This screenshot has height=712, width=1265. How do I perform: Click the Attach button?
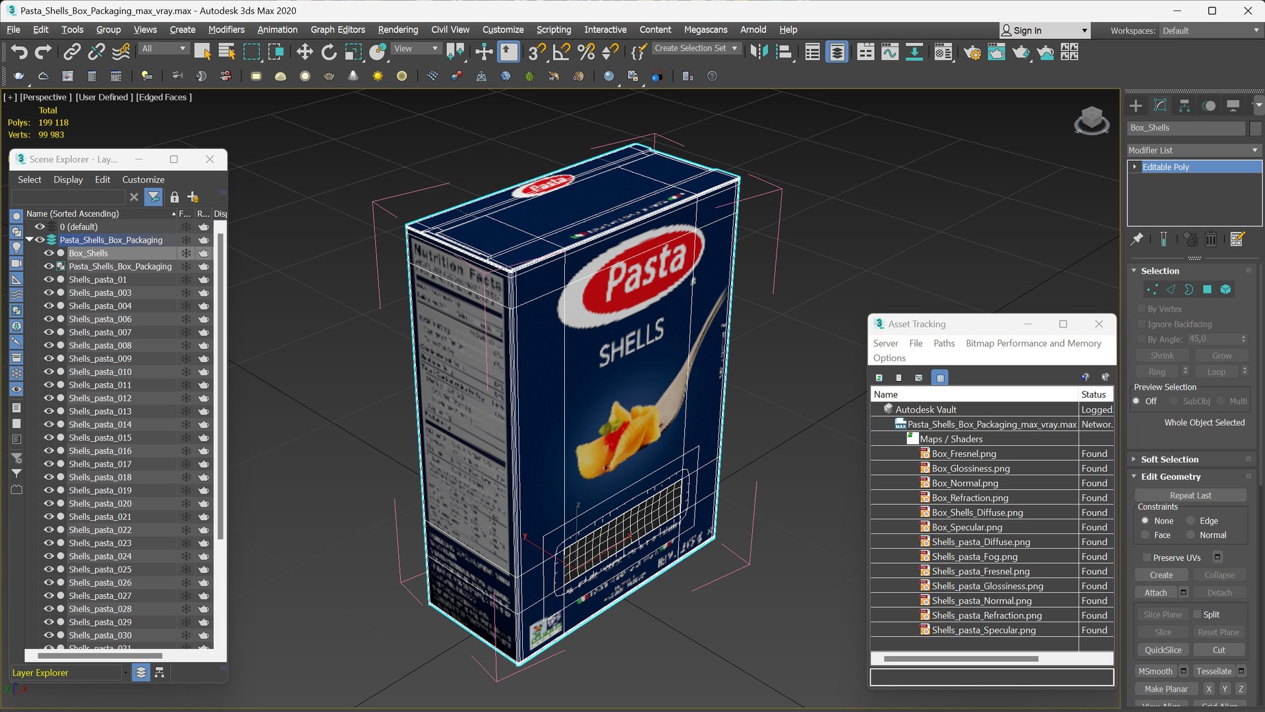tap(1155, 593)
